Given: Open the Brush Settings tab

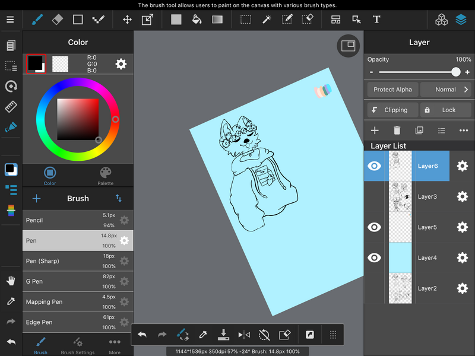Looking at the screenshot, I should (77, 345).
